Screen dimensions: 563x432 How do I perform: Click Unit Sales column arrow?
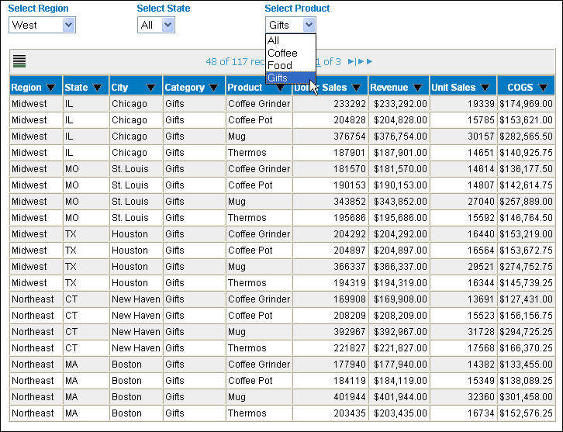pos(484,88)
